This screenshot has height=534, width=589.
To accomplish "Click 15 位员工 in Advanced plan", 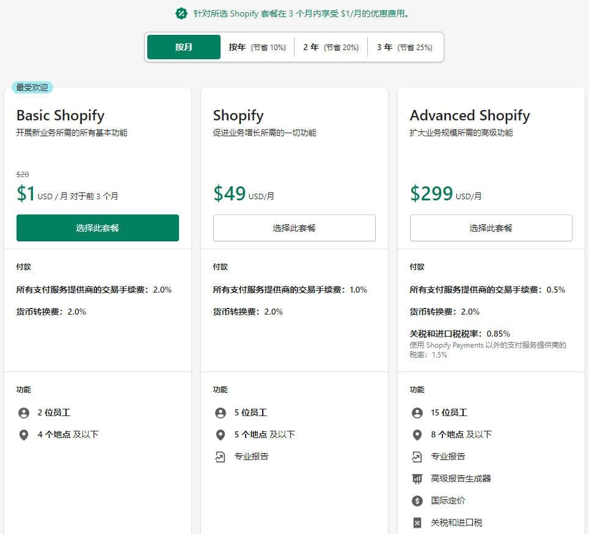I will pos(449,412).
